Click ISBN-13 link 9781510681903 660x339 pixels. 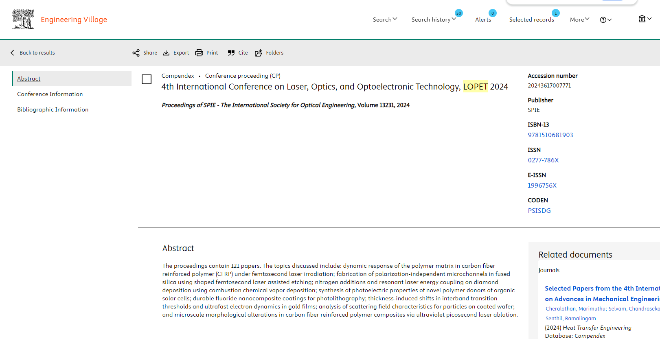(550, 135)
